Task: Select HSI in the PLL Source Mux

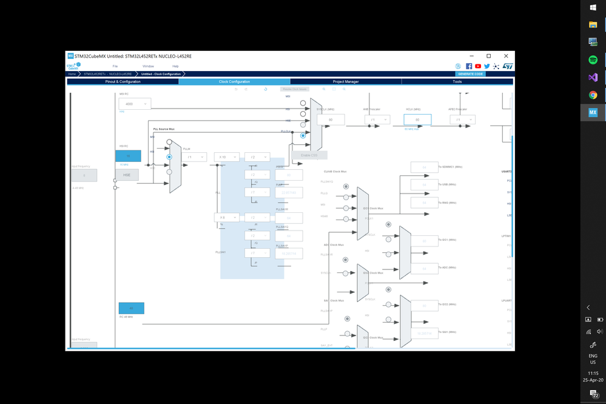Action: point(169,157)
